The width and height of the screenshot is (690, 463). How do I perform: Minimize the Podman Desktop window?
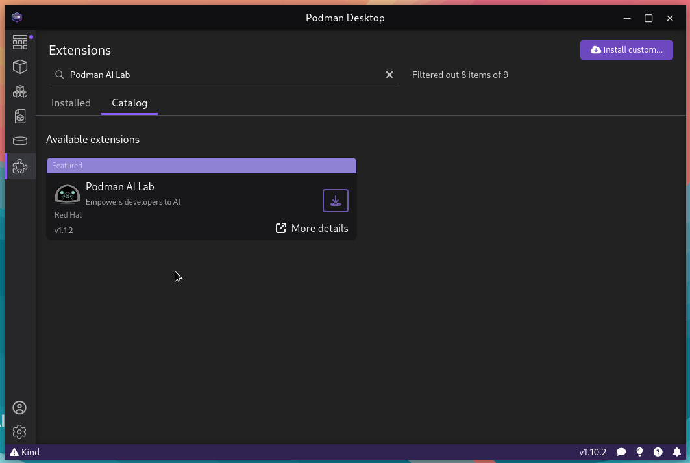tap(627, 18)
